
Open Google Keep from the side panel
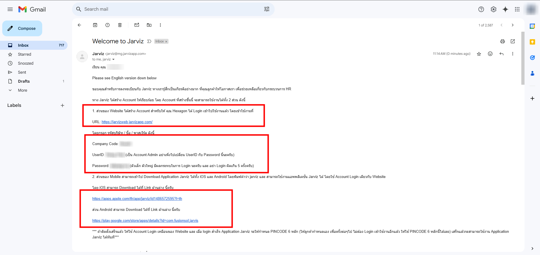click(x=532, y=42)
